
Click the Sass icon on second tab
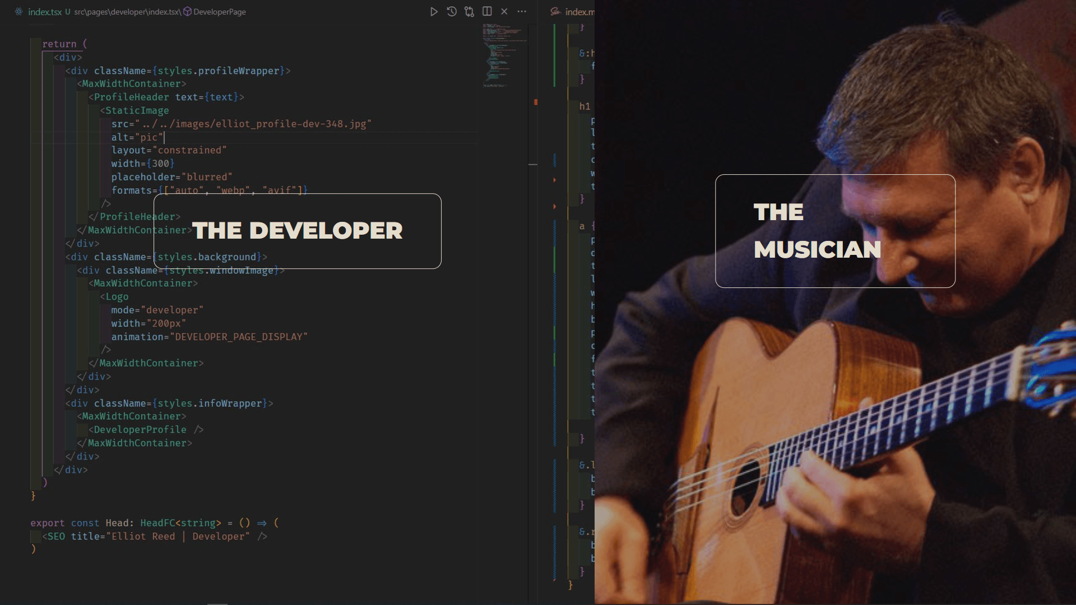555,11
